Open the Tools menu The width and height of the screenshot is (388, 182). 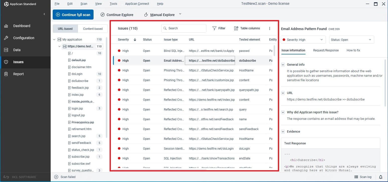(x=113, y=4)
